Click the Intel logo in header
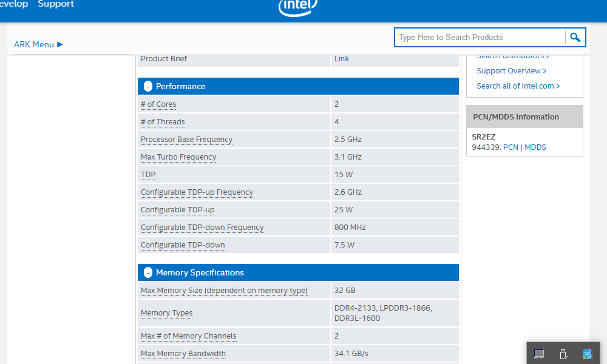The height and width of the screenshot is (364, 607). [297, 7]
